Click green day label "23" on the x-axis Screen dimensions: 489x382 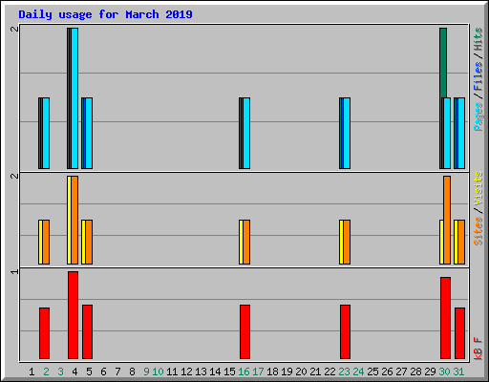[x=344, y=371]
